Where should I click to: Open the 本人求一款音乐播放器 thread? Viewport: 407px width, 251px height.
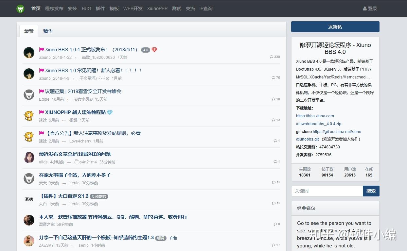pos(113,217)
